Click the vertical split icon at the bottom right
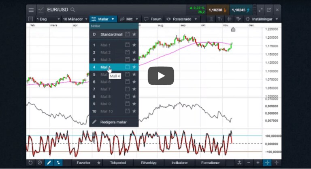The image size is (311, 169). tap(277, 163)
